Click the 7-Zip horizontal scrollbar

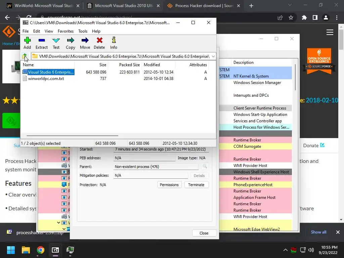pyautogui.click(x=72, y=136)
